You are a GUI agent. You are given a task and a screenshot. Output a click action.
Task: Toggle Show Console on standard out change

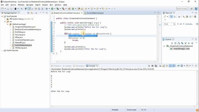tap(171, 66)
